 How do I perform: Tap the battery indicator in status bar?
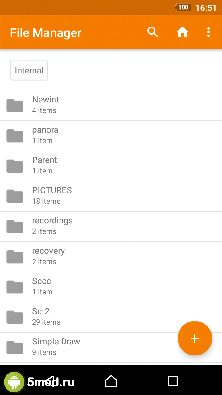pos(183,7)
